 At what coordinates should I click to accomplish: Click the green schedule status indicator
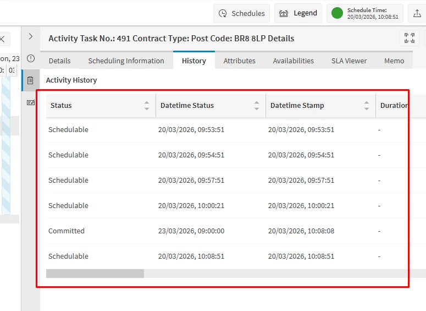[337, 13]
